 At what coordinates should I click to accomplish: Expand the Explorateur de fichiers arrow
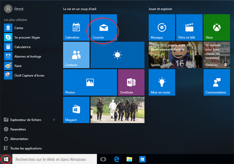point(54,120)
